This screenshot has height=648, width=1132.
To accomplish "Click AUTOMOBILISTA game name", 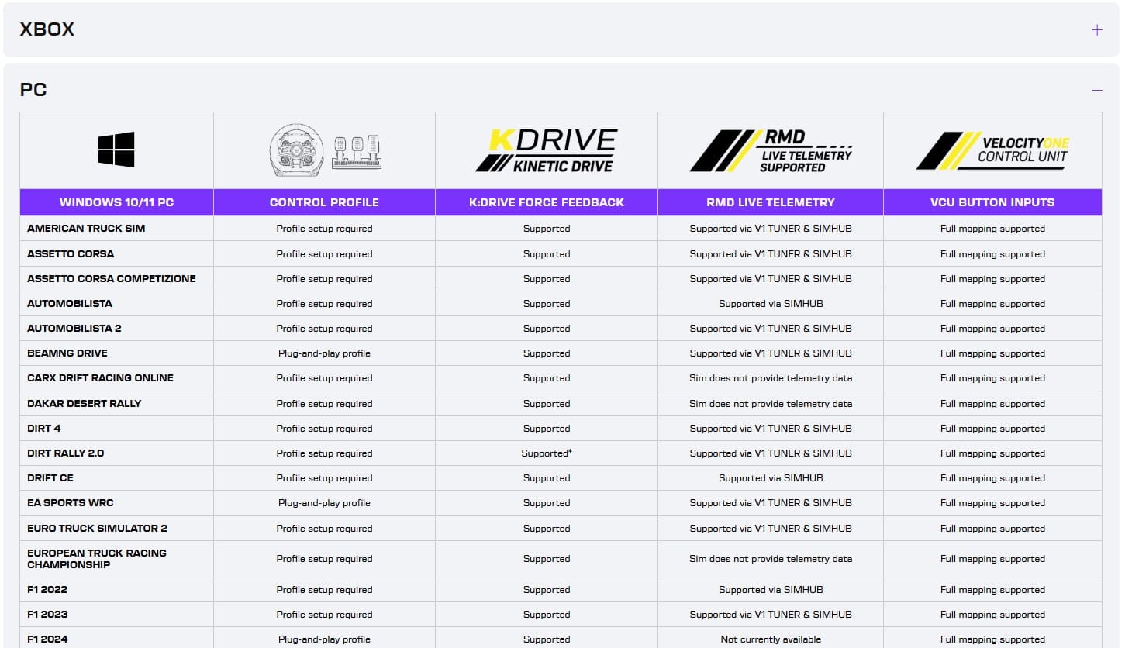I will point(70,304).
